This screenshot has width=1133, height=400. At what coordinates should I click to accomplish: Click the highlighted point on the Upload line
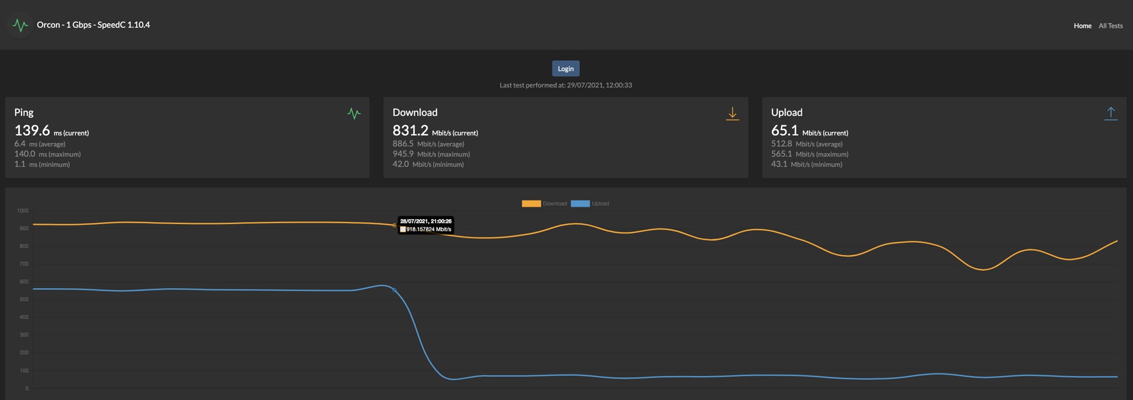click(x=394, y=290)
